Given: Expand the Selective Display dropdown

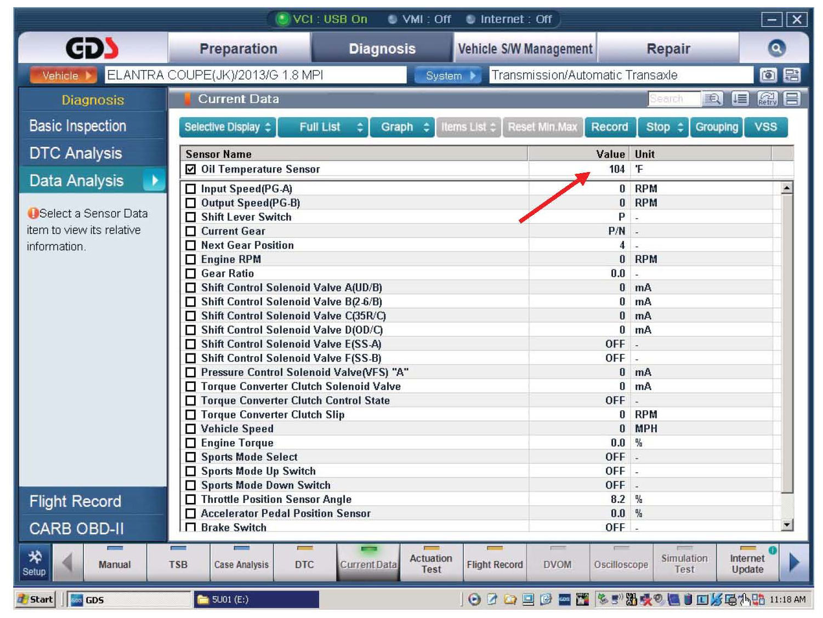Looking at the screenshot, I should click(228, 127).
